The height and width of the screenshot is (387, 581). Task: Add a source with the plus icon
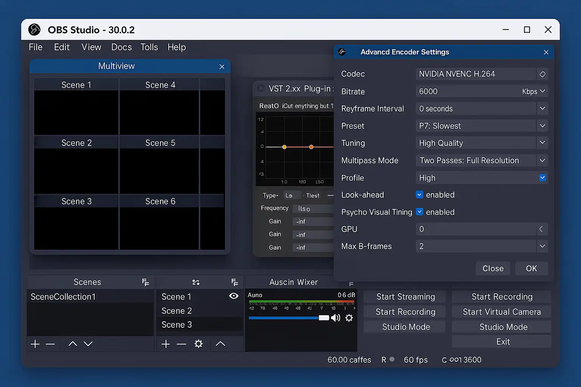click(x=166, y=344)
